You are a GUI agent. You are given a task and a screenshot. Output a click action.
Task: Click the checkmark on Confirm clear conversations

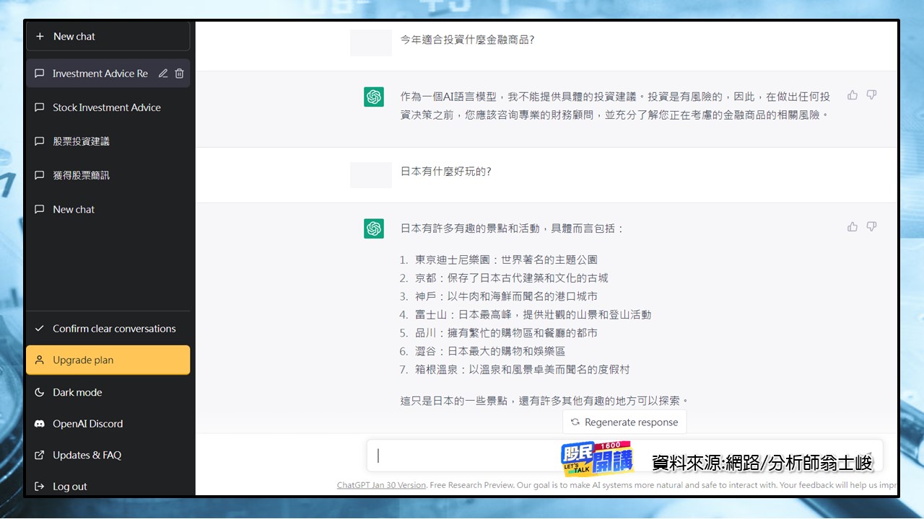[40, 329]
